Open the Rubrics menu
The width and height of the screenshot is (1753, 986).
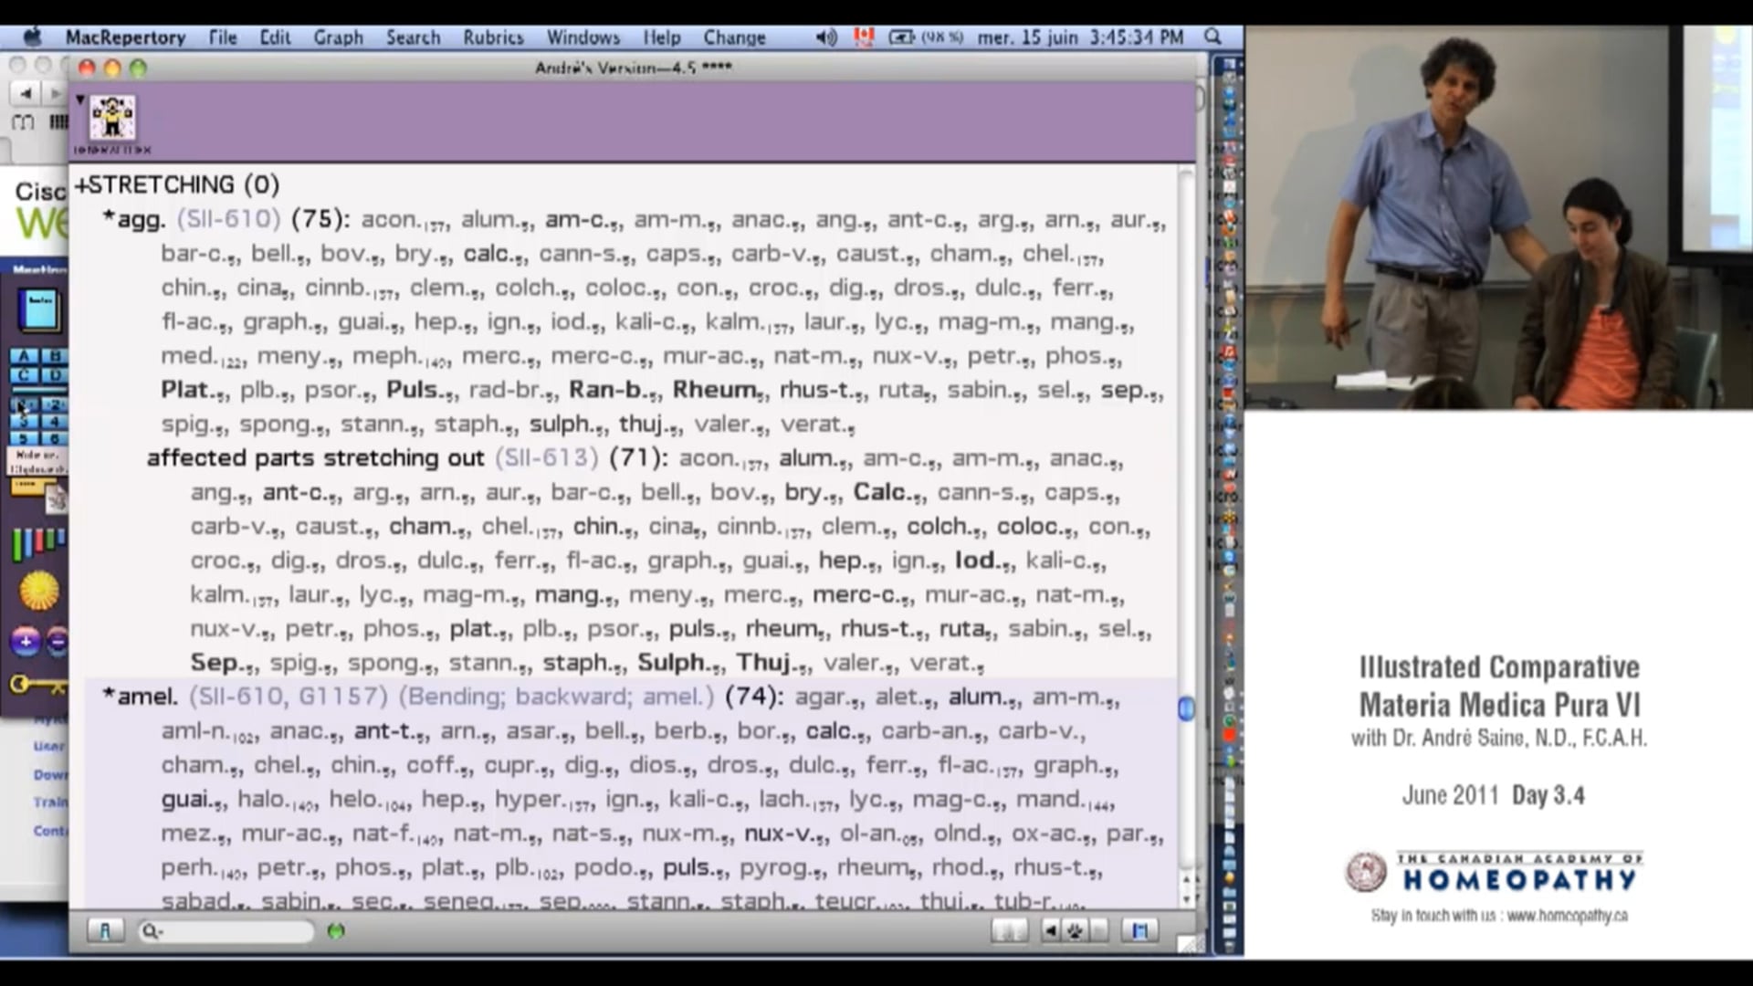click(x=493, y=37)
